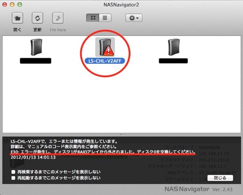Switch to list view
The height and width of the screenshot is (195, 243).
[105, 18]
